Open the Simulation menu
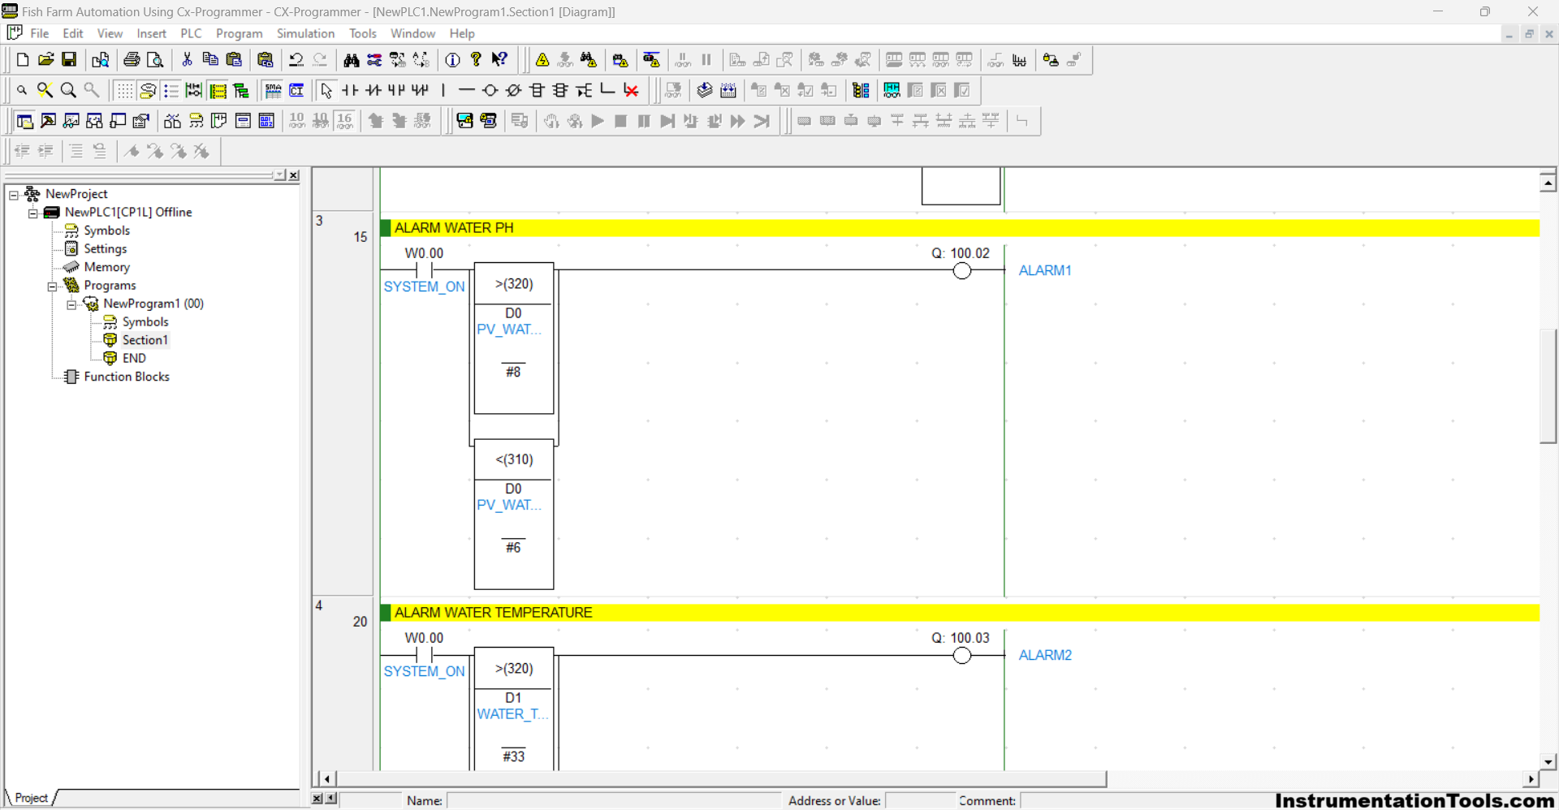Screen dimensions: 1559x810 pos(305,33)
